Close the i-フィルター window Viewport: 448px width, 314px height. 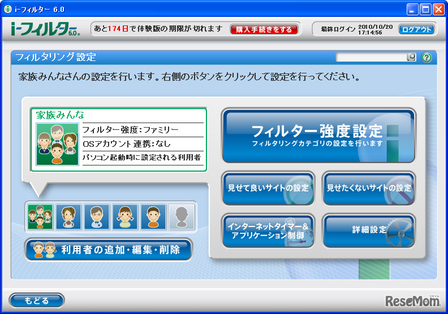438,10
